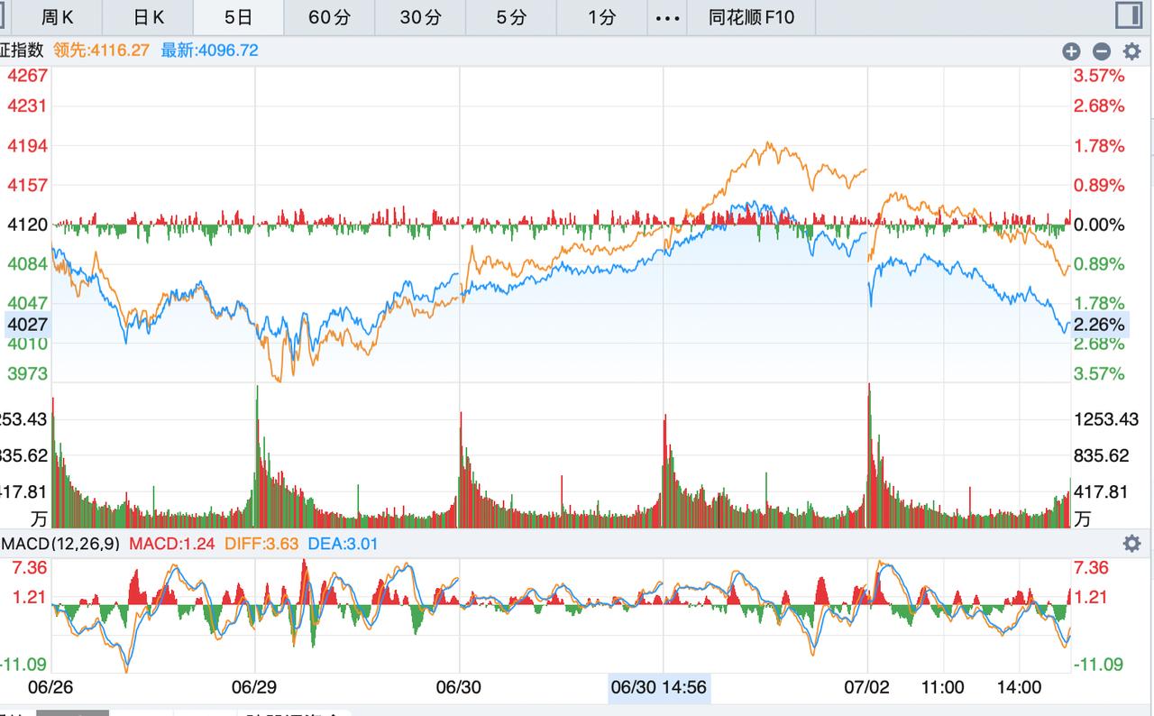The width and height of the screenshot is (1154, 716).
Task: Click the 4267 price axis label
Action: (x=27, y=75)
